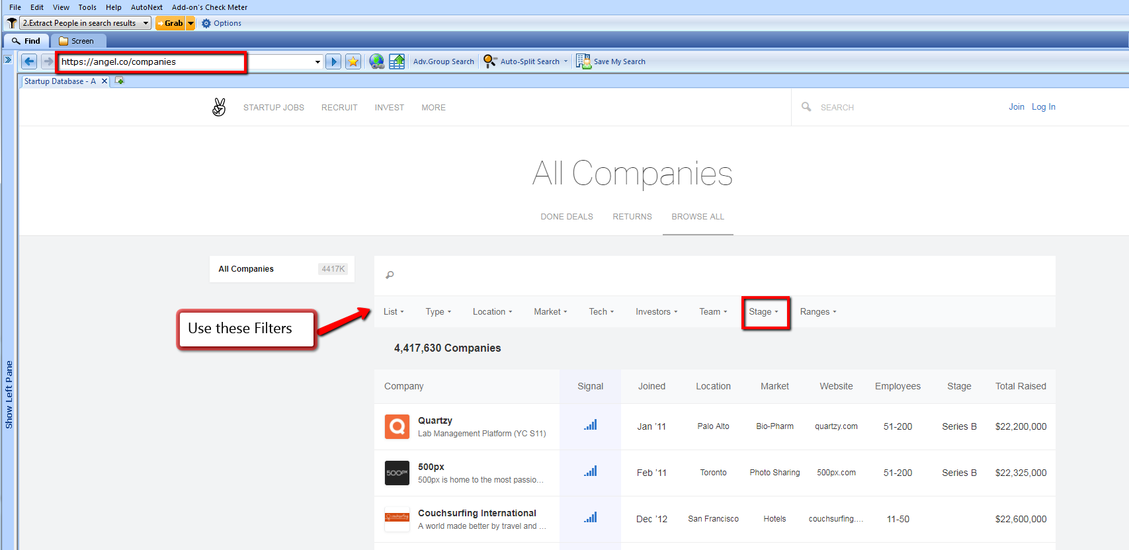Open the Options gear settings

click(222, 23)
